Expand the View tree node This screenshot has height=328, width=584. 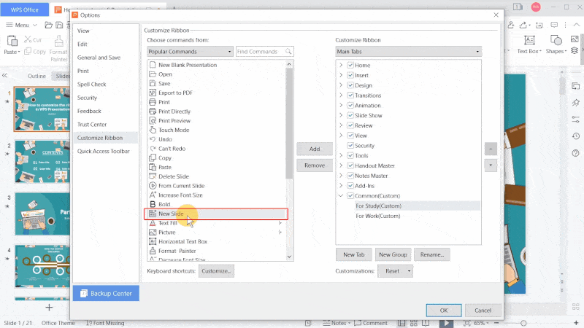tap(341, 136)
